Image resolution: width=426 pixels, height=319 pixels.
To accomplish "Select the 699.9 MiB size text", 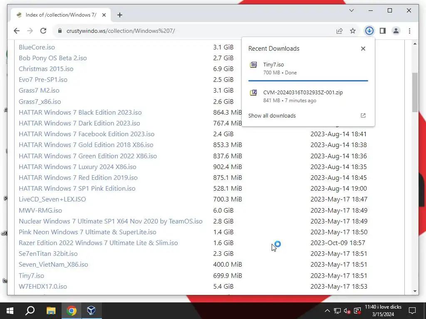I will coord(228,276).
